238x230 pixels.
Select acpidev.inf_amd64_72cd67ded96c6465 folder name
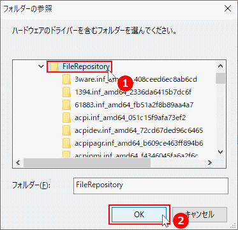(138, 130)
